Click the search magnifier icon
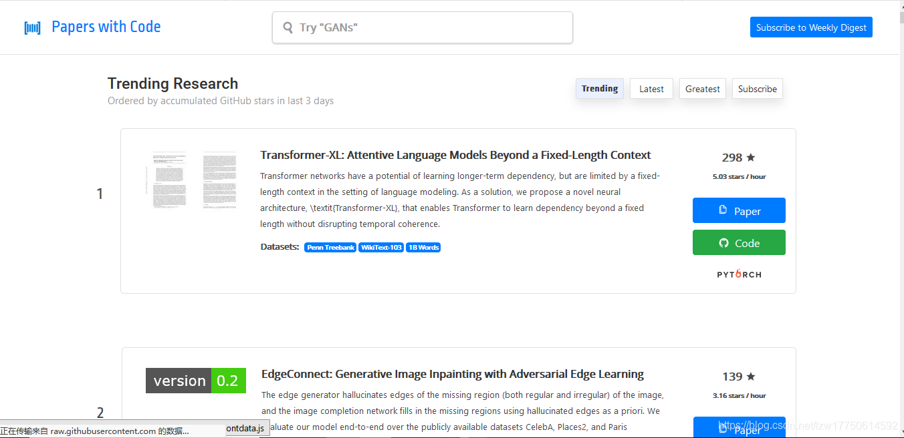 point(288,27)
